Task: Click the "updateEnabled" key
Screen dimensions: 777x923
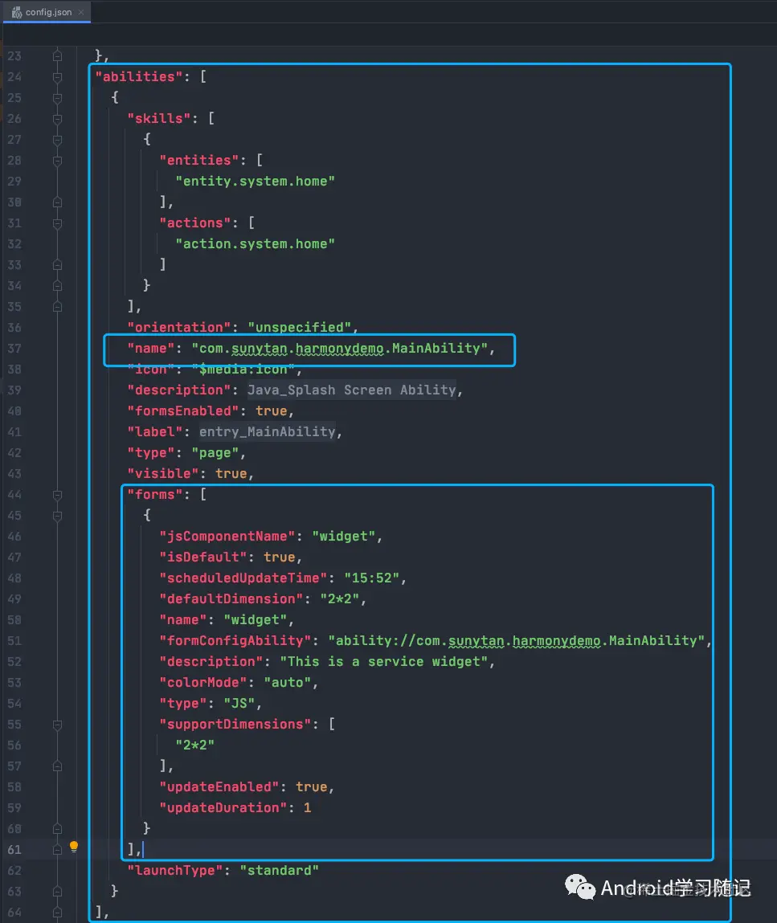Action: pyautogui.click(x=219, y=787)
